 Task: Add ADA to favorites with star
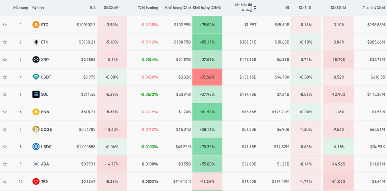click(5, 164)
